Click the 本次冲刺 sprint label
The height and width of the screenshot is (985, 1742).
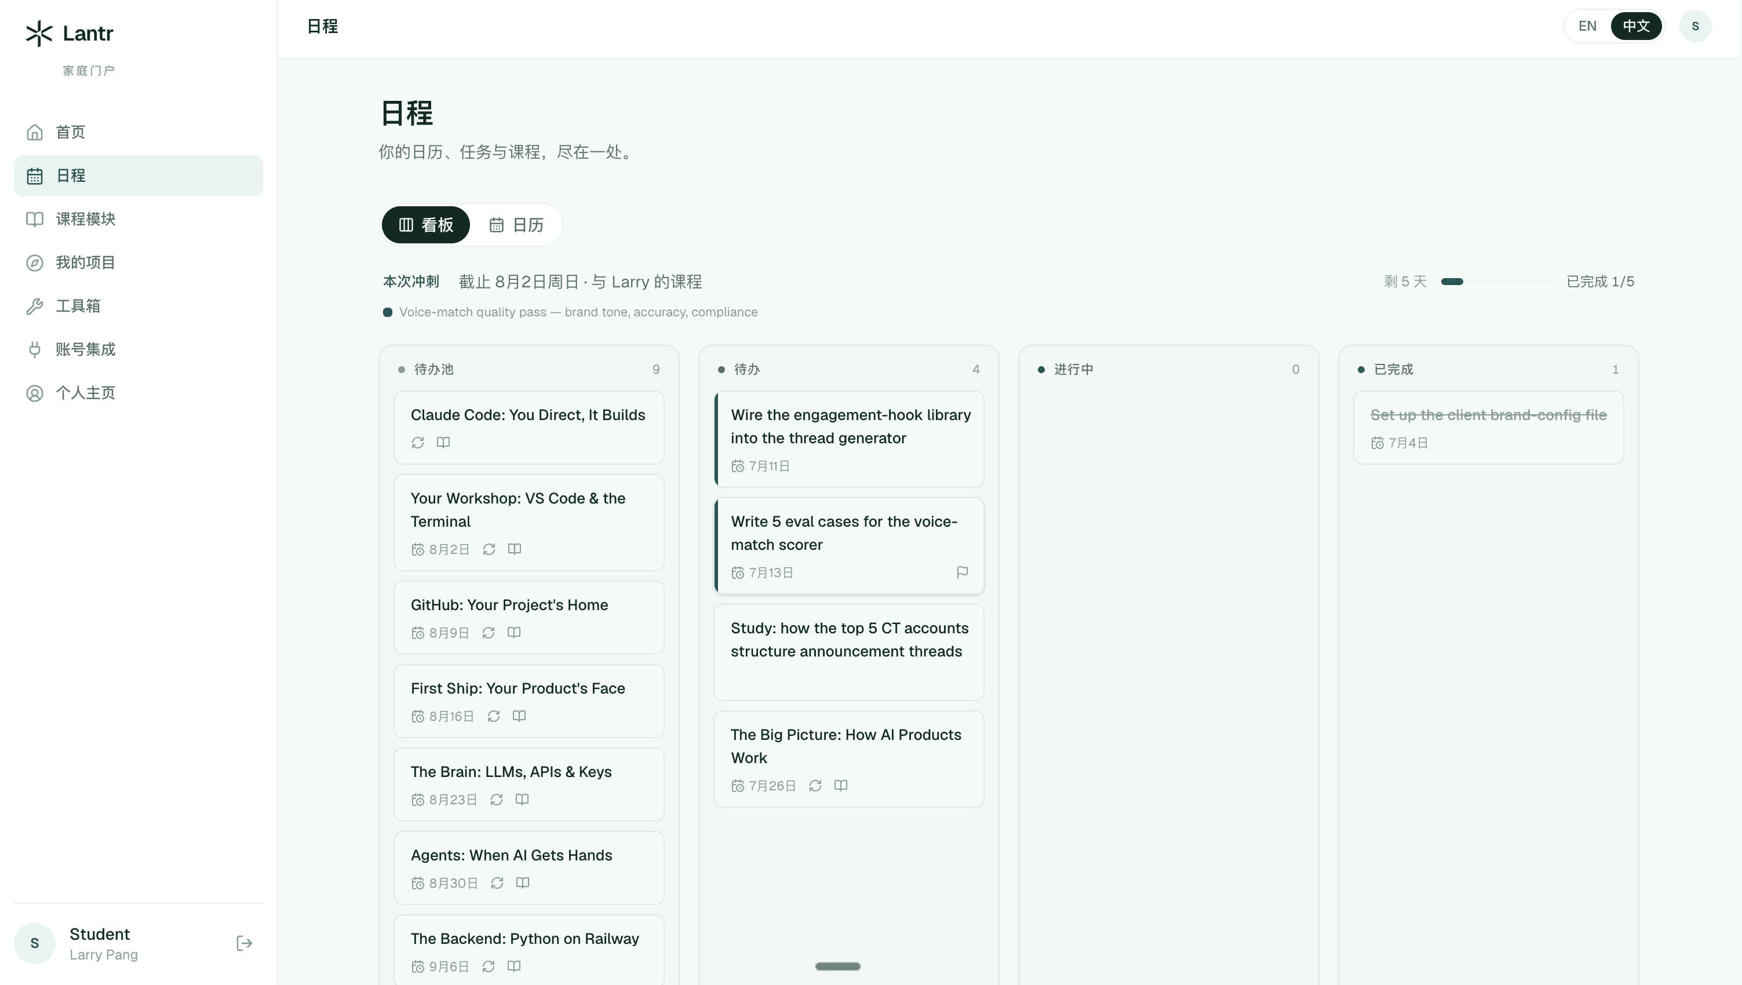tap(411, 282)
